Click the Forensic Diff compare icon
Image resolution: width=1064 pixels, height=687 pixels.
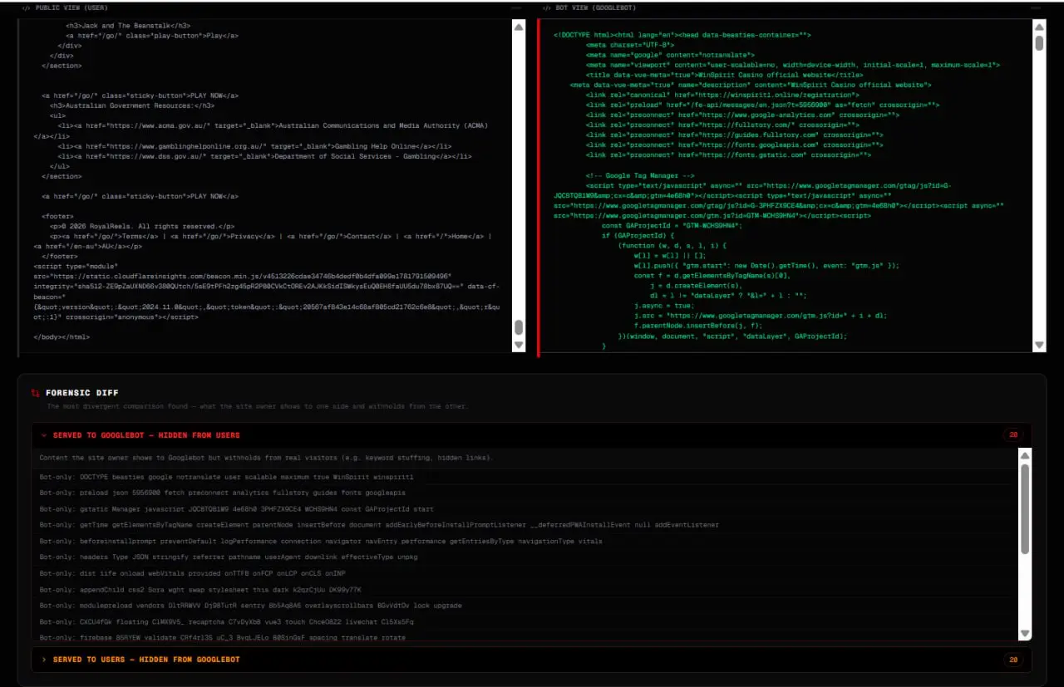coord(35,393)
